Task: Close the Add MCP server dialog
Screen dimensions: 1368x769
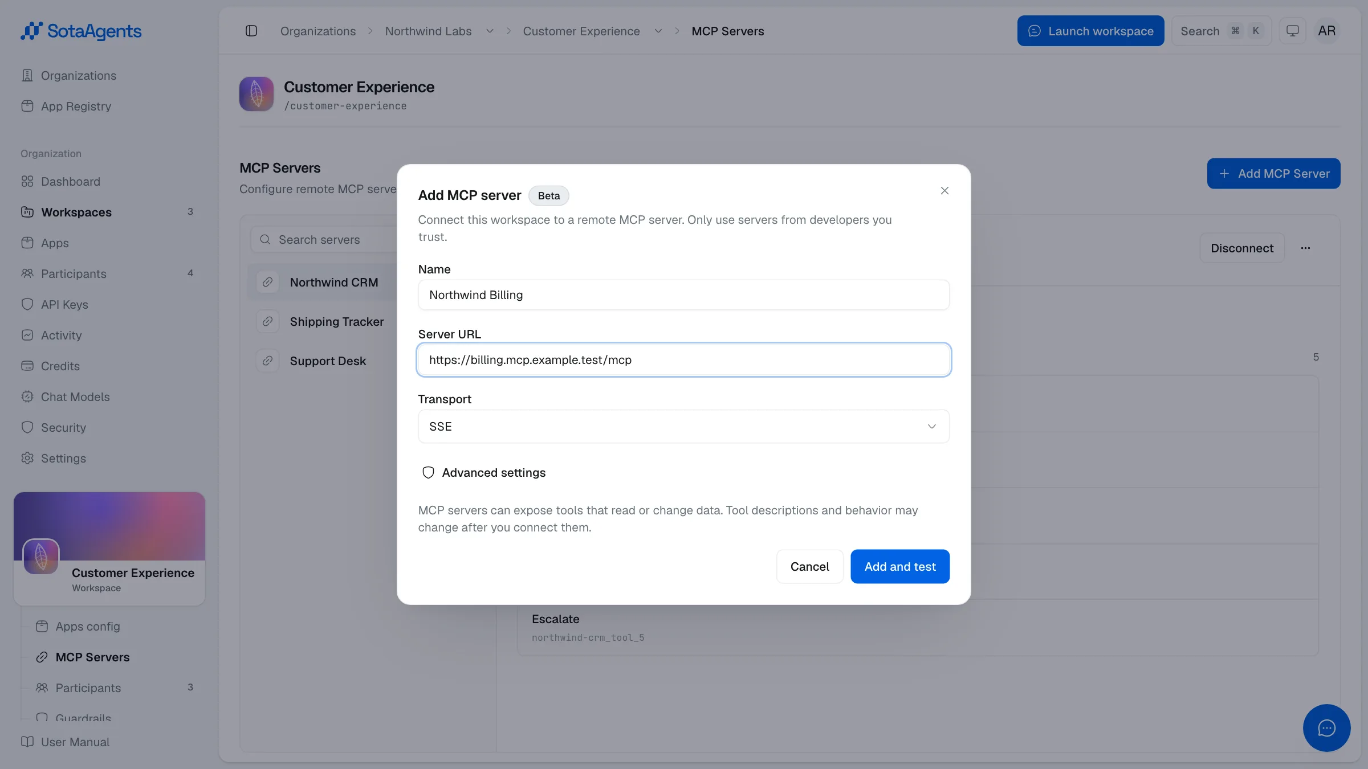Action: tap(944, 190)
